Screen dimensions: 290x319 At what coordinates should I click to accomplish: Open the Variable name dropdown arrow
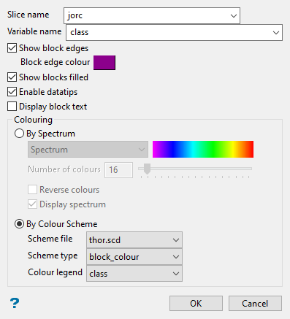pos(276,32)
